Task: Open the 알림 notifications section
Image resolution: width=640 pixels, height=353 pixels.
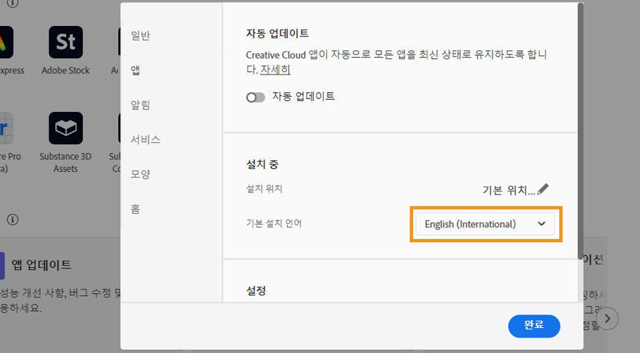Action: tap(140, 104)
